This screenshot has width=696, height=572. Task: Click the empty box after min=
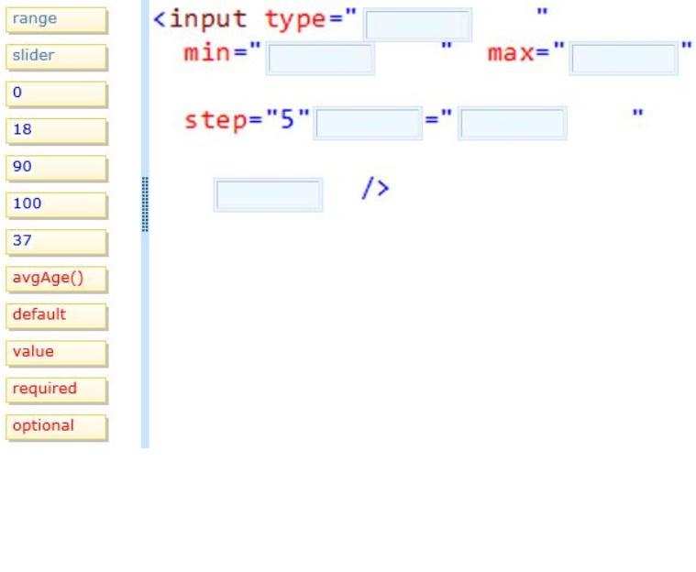(x=320, y=59)
